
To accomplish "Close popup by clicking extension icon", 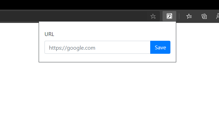I will [x=169, y=16].
